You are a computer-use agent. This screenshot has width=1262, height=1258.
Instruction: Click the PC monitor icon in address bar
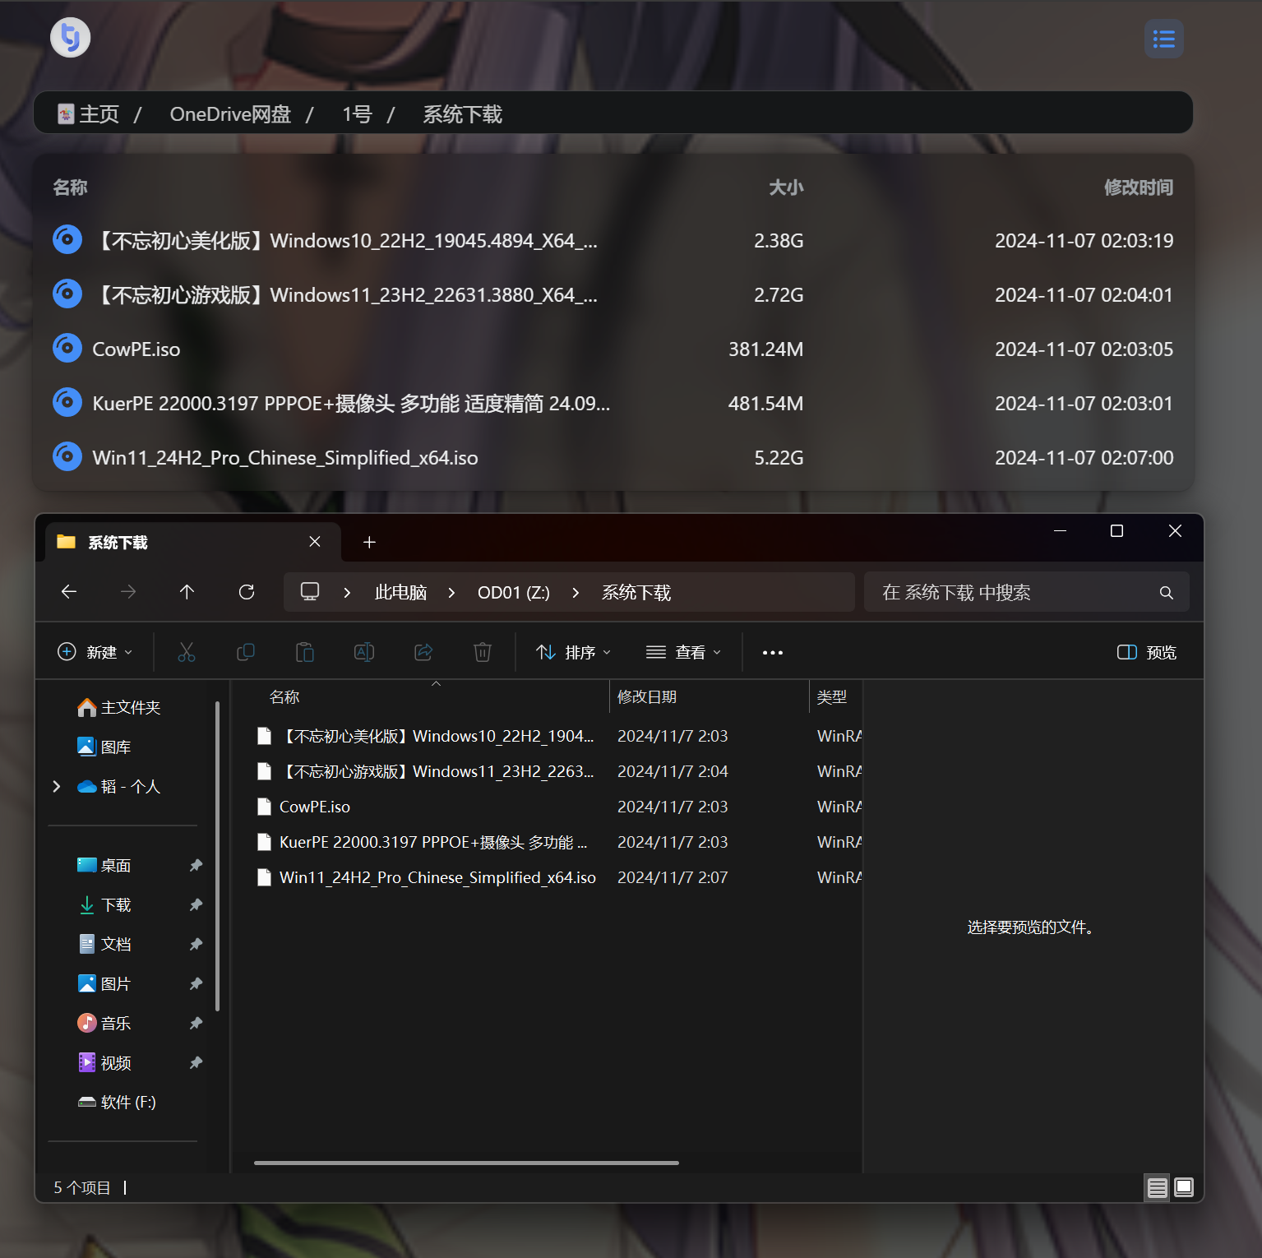pyautogui.click(x=310, y=592)
